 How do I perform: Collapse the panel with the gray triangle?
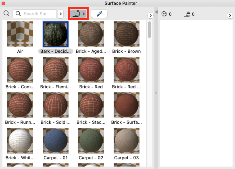pyautogui.click(x=156, y=12)
